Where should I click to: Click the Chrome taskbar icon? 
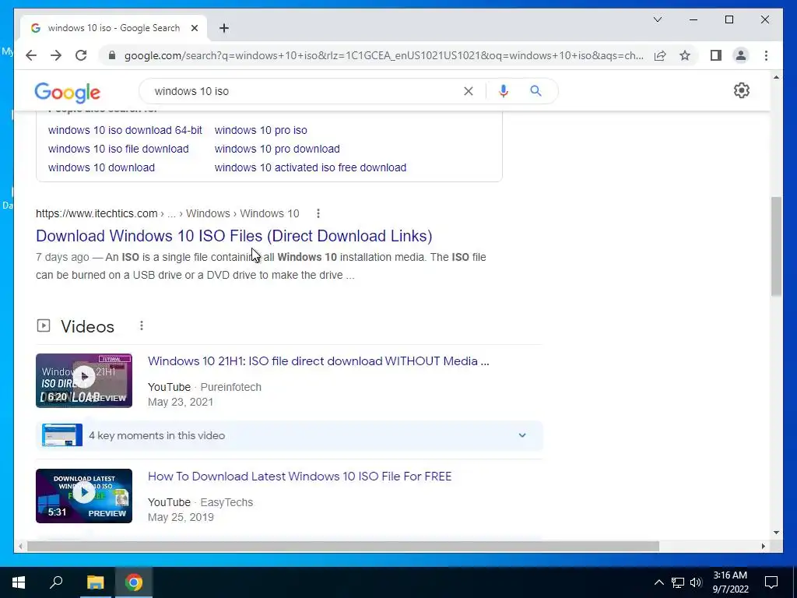coord(134,582)
